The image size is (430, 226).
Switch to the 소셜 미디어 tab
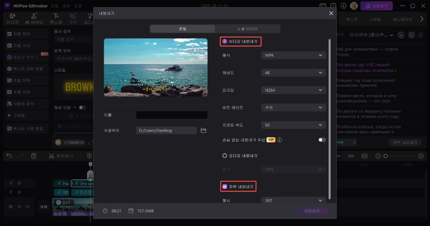pos(247,28)
